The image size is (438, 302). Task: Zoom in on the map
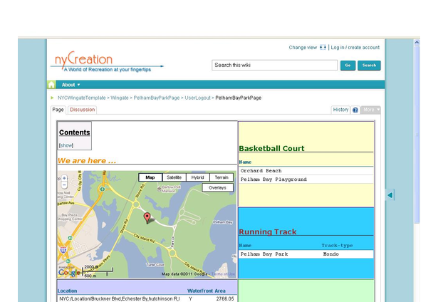click(x=64, y=178)
